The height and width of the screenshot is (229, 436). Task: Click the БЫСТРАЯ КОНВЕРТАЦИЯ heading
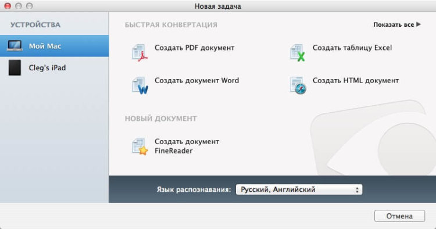coord(171,25)
